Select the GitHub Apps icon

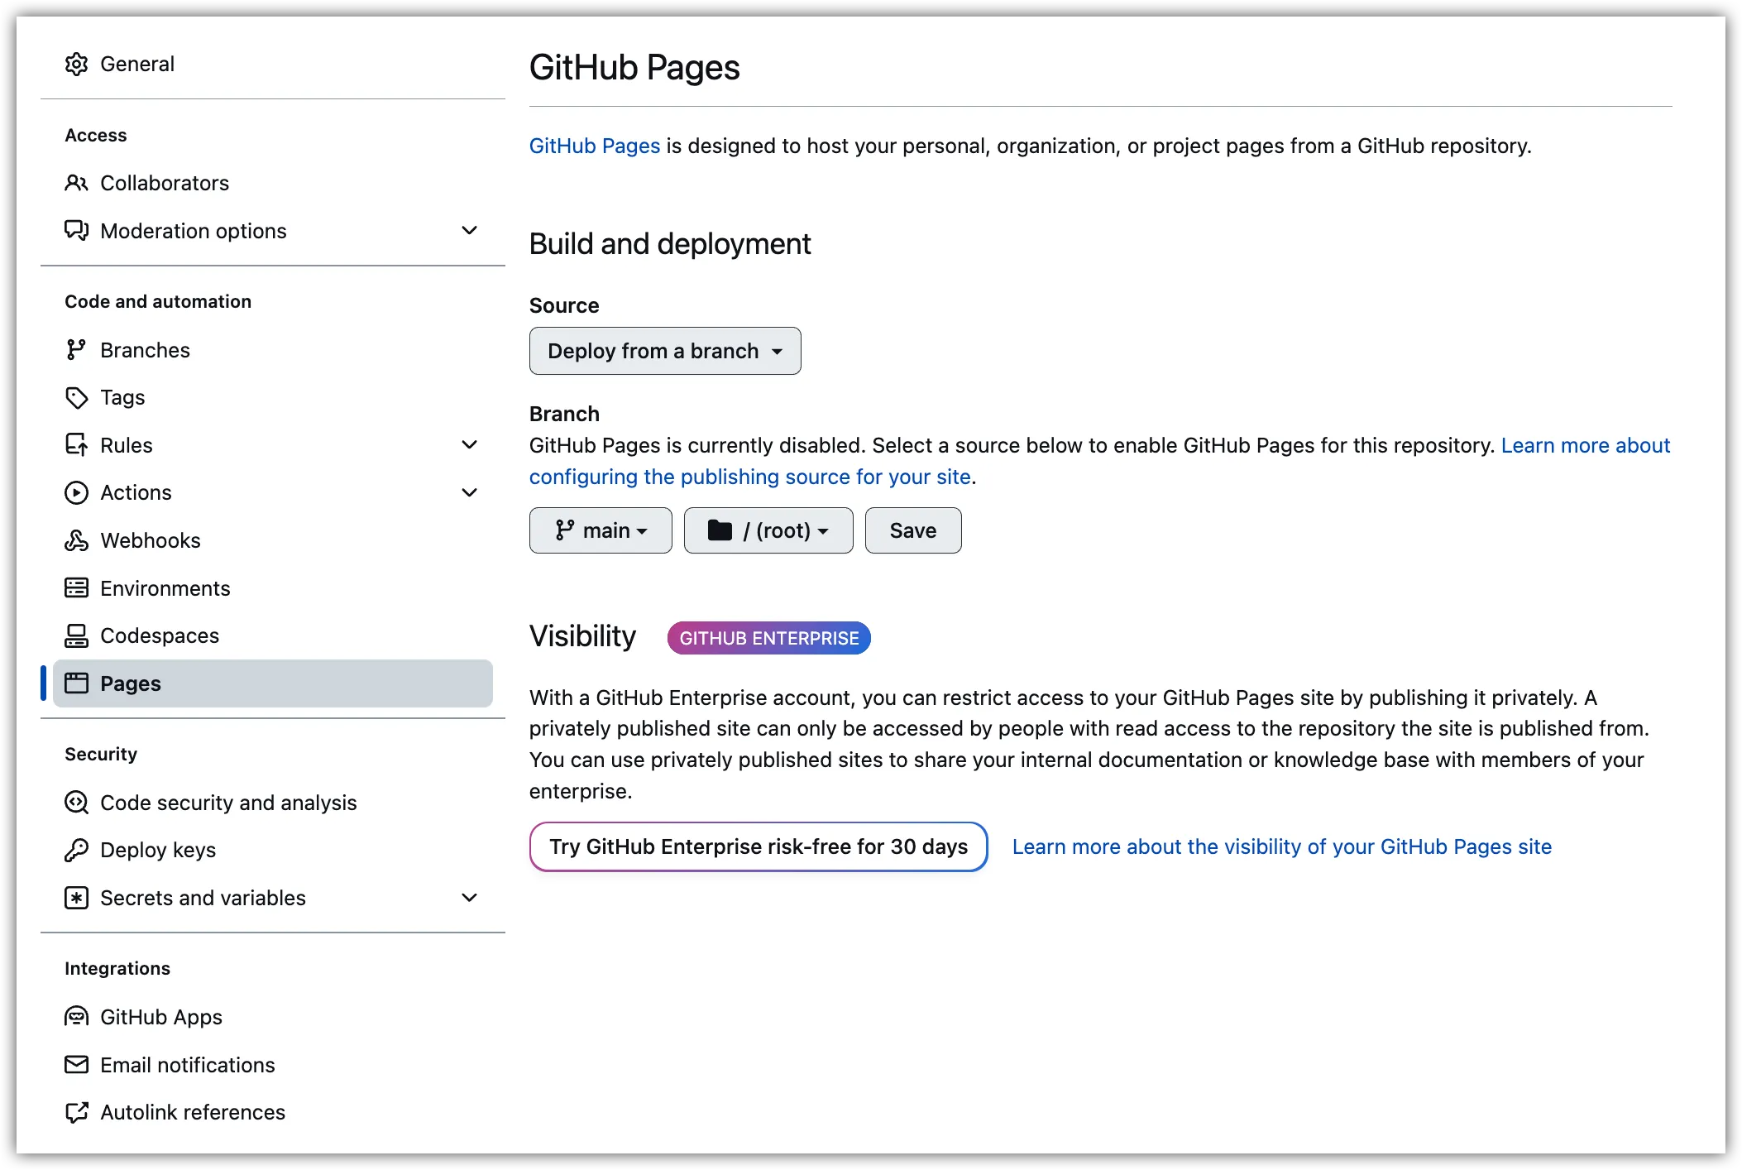(76, 1016)
